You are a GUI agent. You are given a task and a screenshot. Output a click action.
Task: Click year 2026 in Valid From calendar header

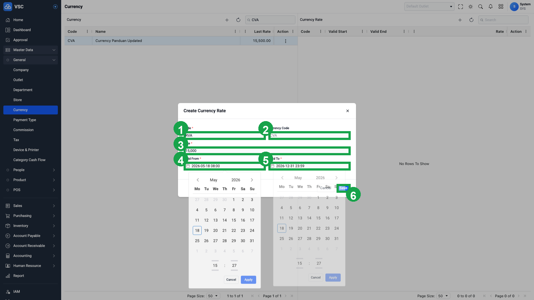[236, 180]
